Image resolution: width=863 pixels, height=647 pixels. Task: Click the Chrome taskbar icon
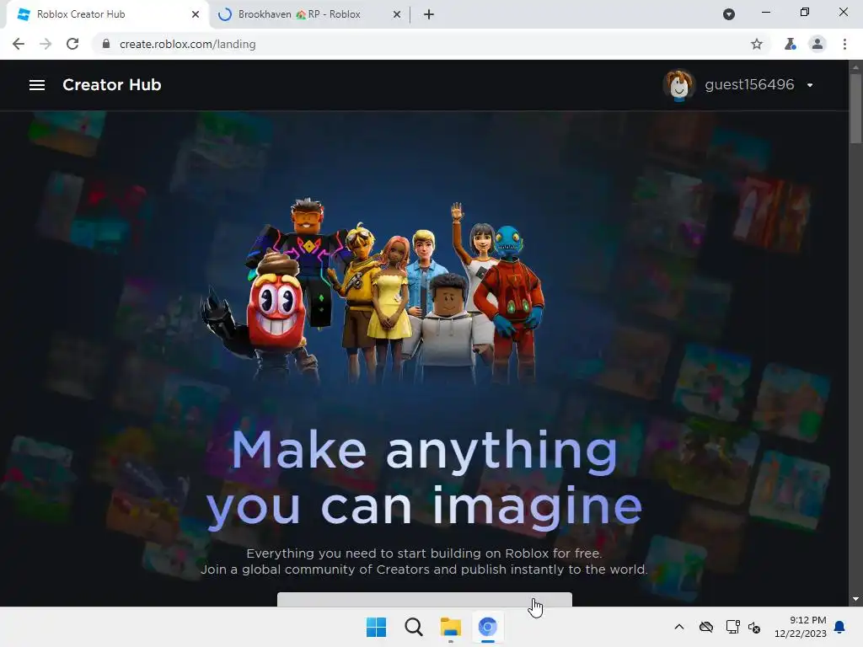[x=488, y=627]
